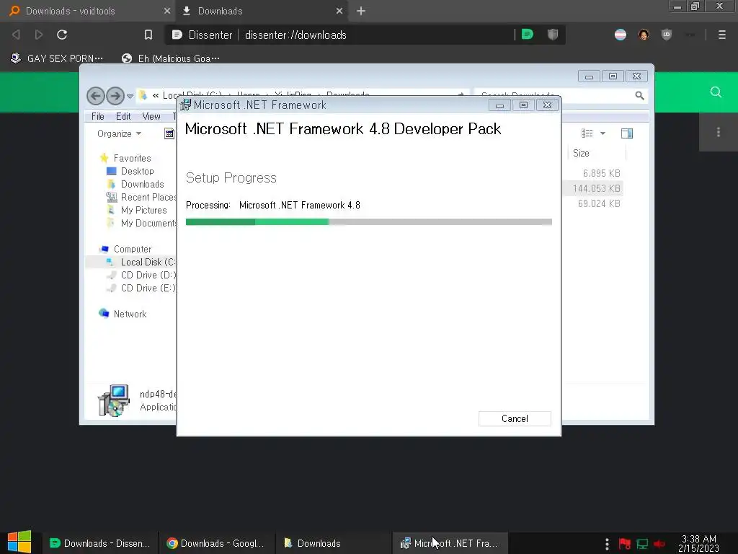Switch to Downloads folder taskbar item
Viewport: 738px width, 554px height.
click(332, 543)
